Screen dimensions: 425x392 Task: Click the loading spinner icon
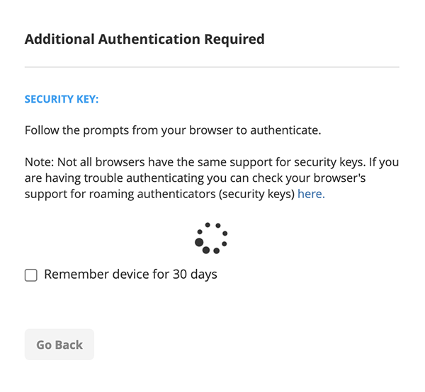coord(210,238)
